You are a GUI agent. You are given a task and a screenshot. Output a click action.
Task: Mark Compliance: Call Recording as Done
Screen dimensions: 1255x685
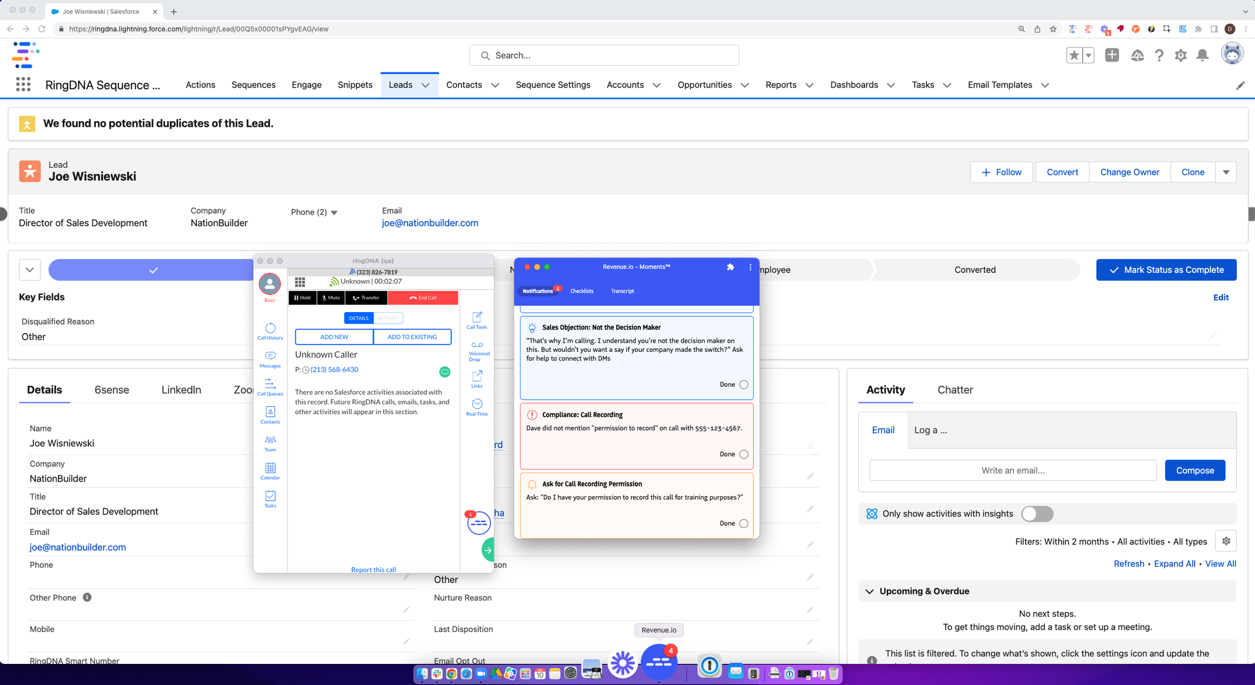click(743, 454)
